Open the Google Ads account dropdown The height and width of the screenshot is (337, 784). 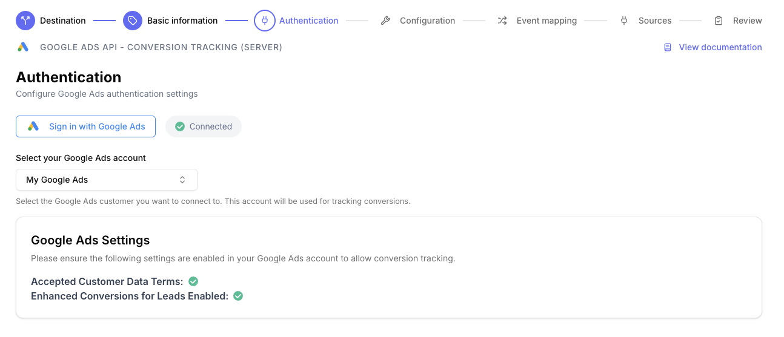click(107, 180)
